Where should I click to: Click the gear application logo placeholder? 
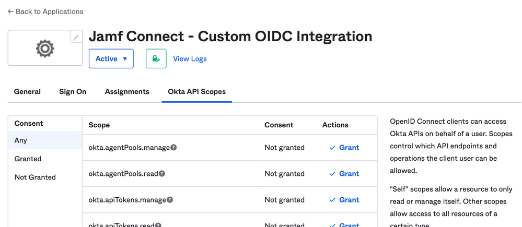pyautogui.click(x=45, y=49)
